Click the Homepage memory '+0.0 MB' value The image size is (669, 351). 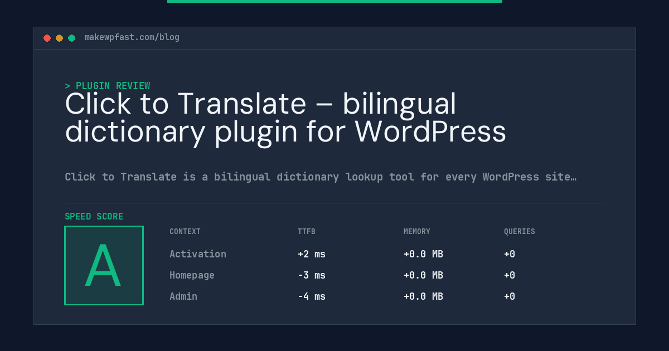point(423,275)
